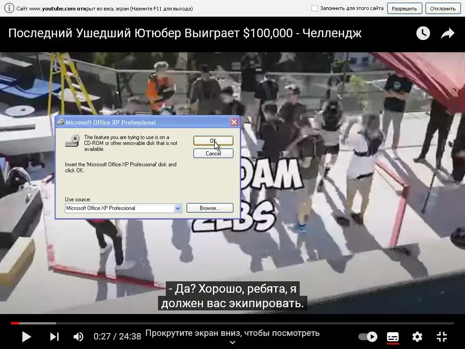The image size is (465, 349).
Task: Open the Use source dropdown arrow
Action: tap(178, 208)
